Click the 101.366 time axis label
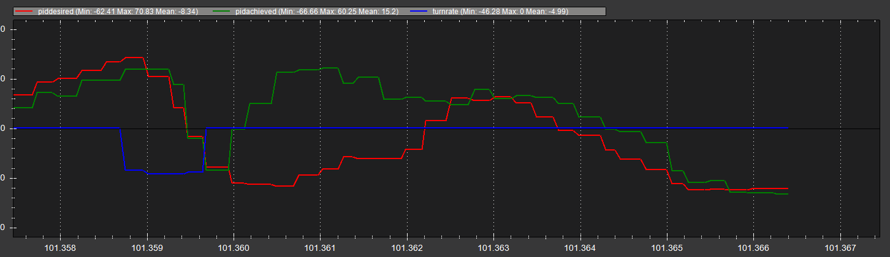 coord(753,248)
